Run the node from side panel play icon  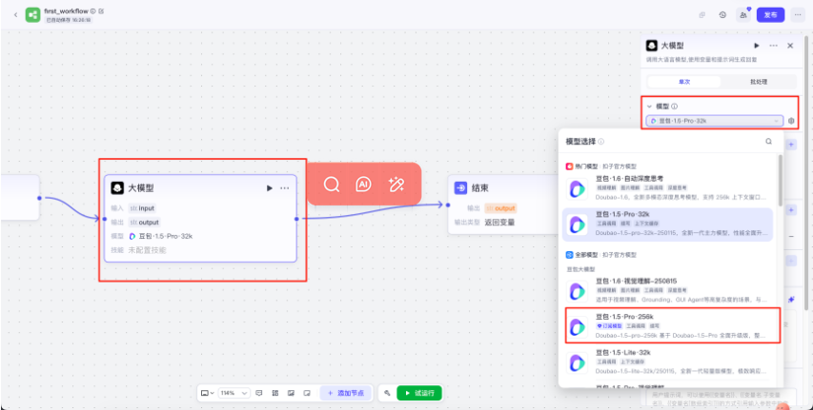[757, 46]
